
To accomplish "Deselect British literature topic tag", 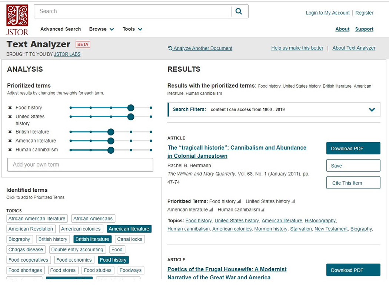I will point(92,239).
